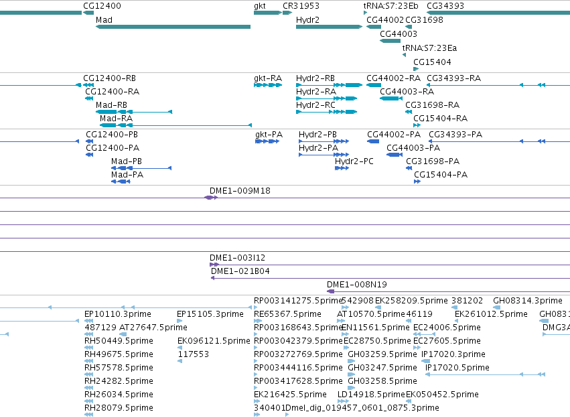Click the Hydr2 gene bar glyph
This screenshot has height=418, width=570.
tap(329, 27)
